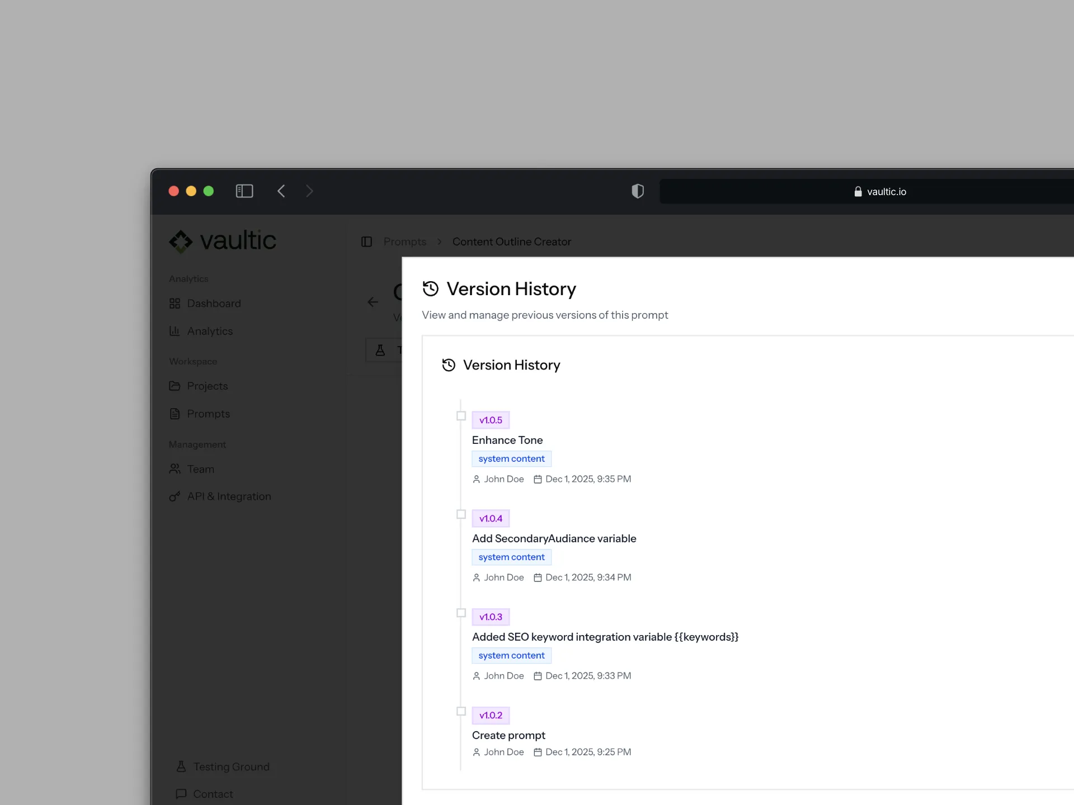Select the v1.0.4 version marker checkbox

click(461, 514)
